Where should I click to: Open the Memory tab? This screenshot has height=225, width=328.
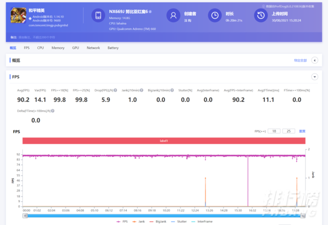tap(58, 48)
